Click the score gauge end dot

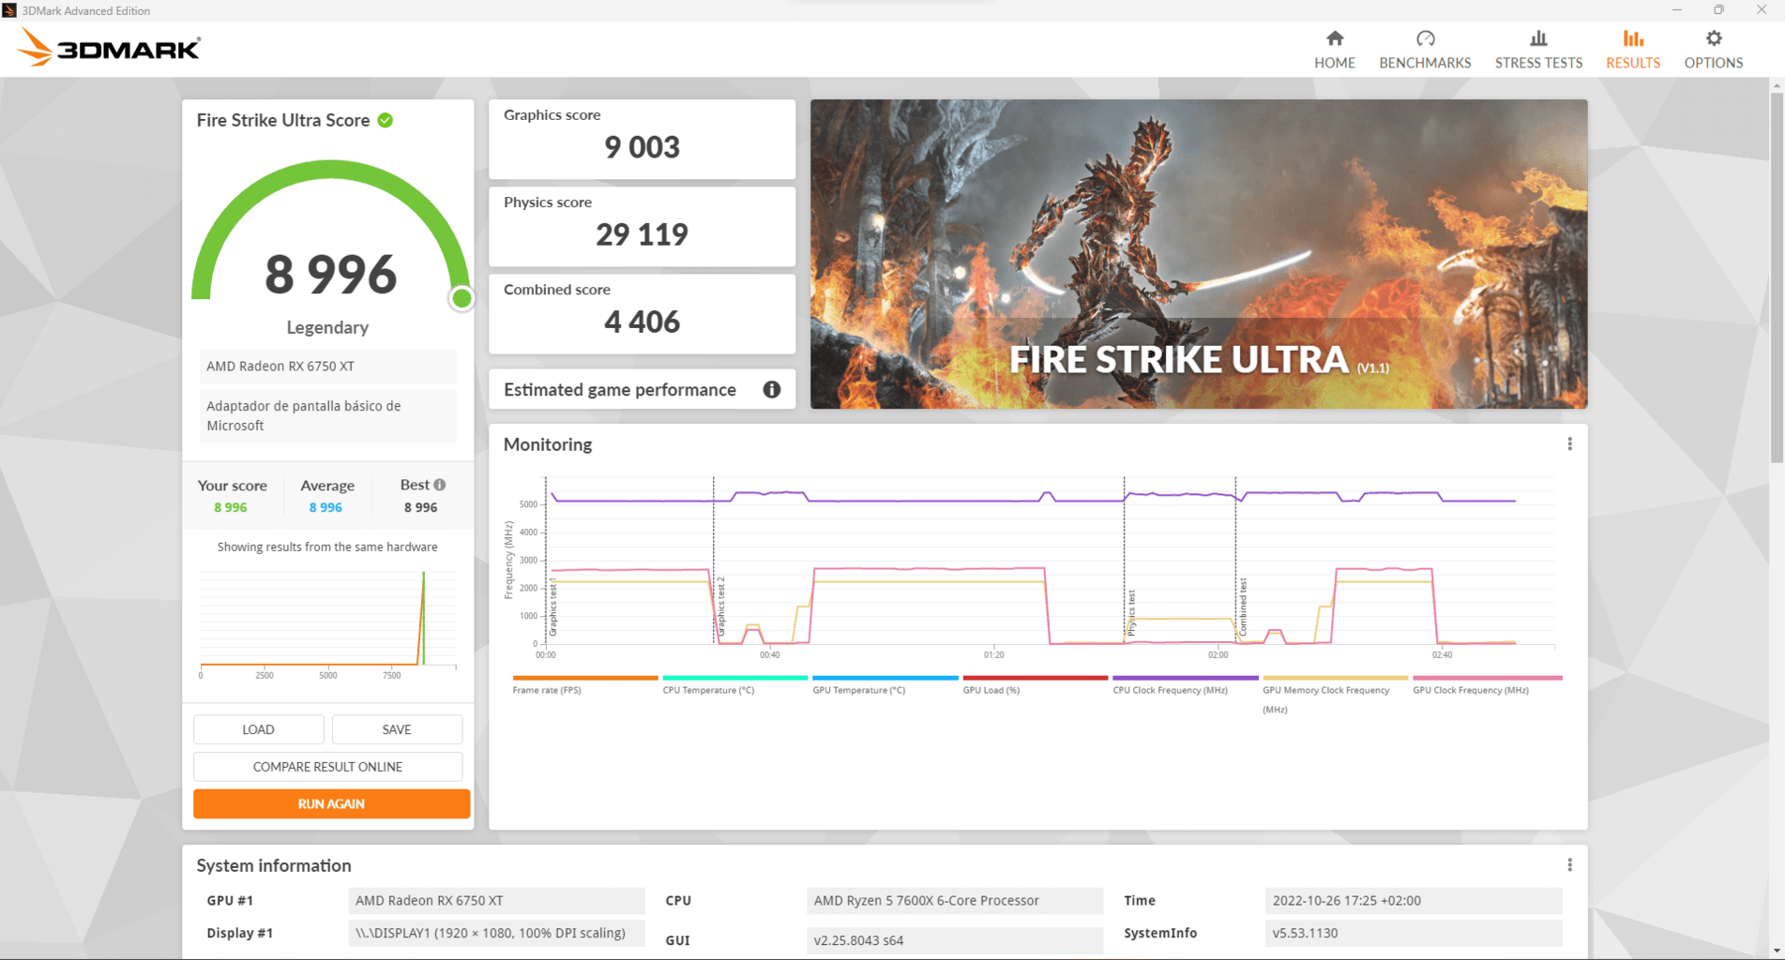461,298
